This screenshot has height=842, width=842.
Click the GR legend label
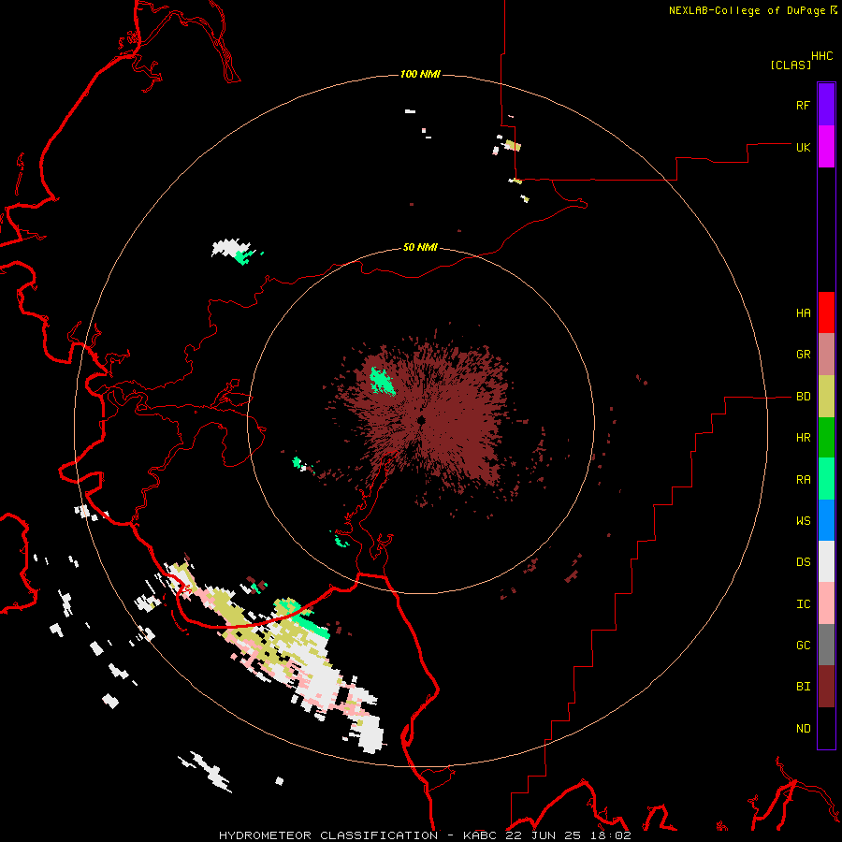click(x=803, y=355)
